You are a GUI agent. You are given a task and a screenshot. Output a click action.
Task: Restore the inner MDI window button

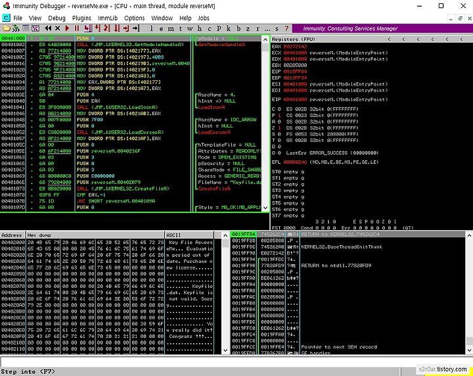[x=461, y=18]
